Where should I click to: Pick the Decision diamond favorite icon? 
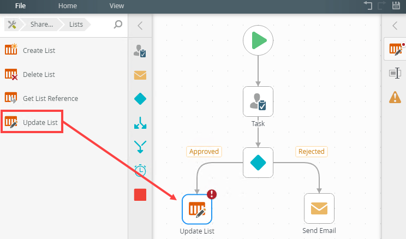tap(140, 99)
